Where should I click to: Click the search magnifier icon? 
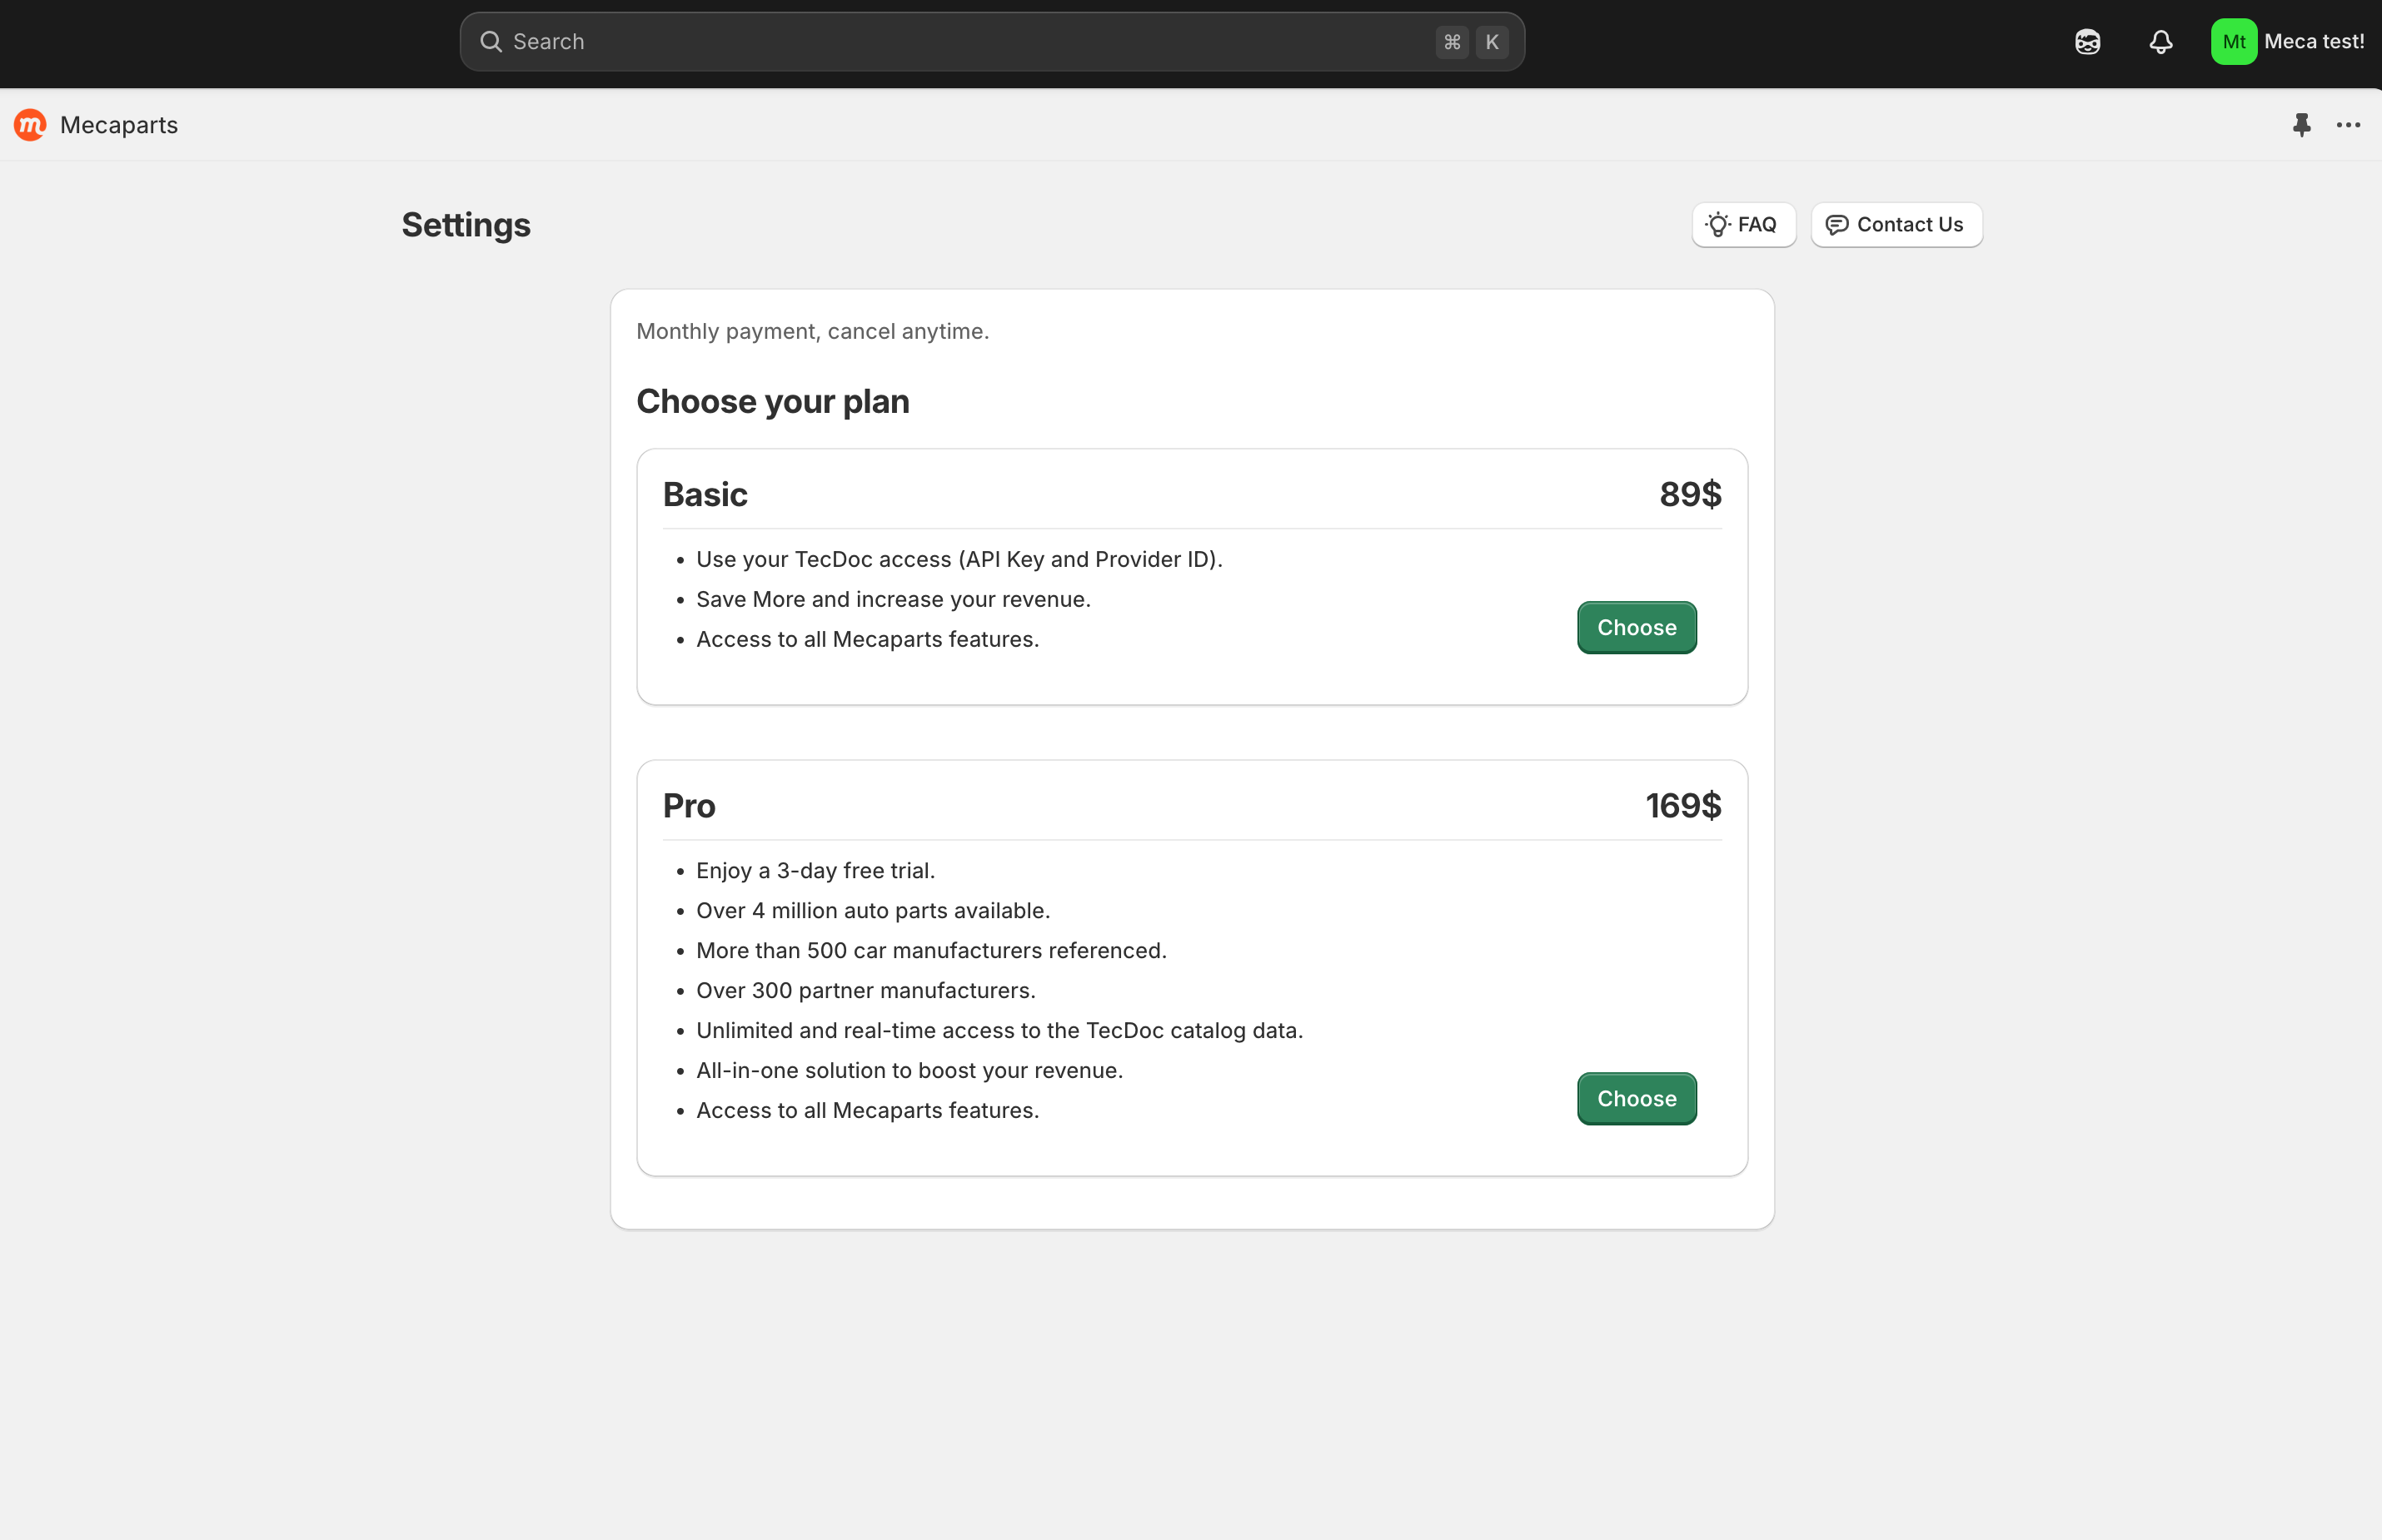click(491, 42)
